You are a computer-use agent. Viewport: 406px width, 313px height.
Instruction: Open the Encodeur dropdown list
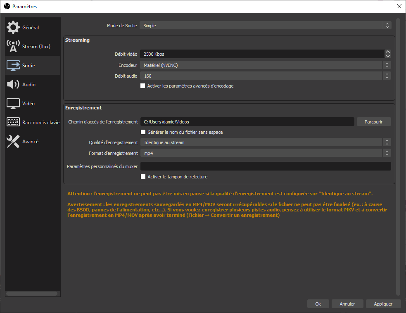(265, 65)
